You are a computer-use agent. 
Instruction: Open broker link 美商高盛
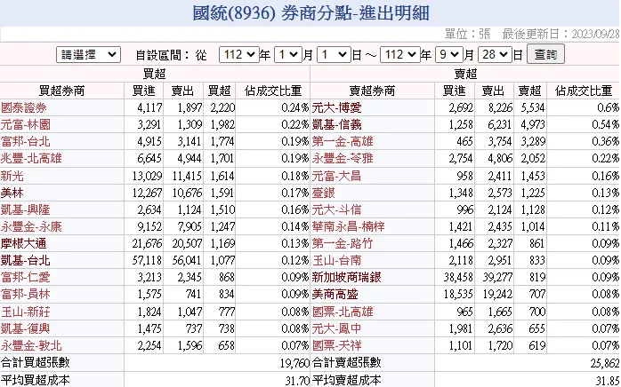coord(335,294)
